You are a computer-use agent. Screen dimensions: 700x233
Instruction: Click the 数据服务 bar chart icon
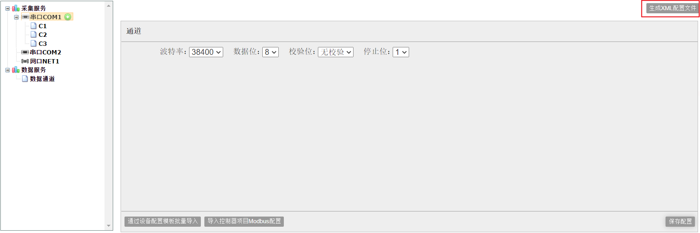16,70
